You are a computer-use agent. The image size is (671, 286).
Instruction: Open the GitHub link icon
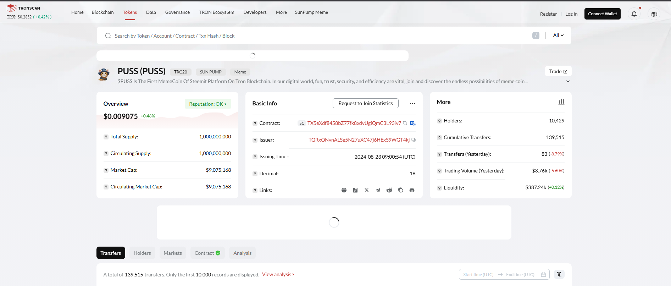pyautogui.click(x=401, y=190)
